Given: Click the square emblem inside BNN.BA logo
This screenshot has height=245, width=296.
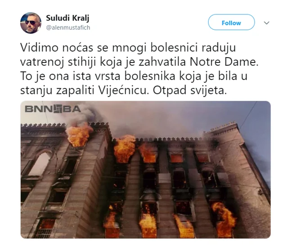Looking at the screenshot, I should pyautogui.click(x=58, y=109).
